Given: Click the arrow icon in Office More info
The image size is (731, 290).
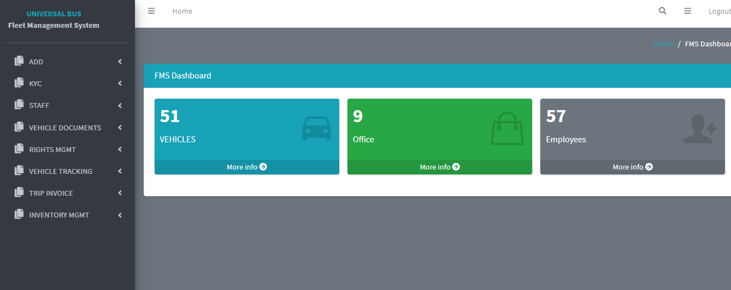Looking at the screenshot, I should click(456, 167).
